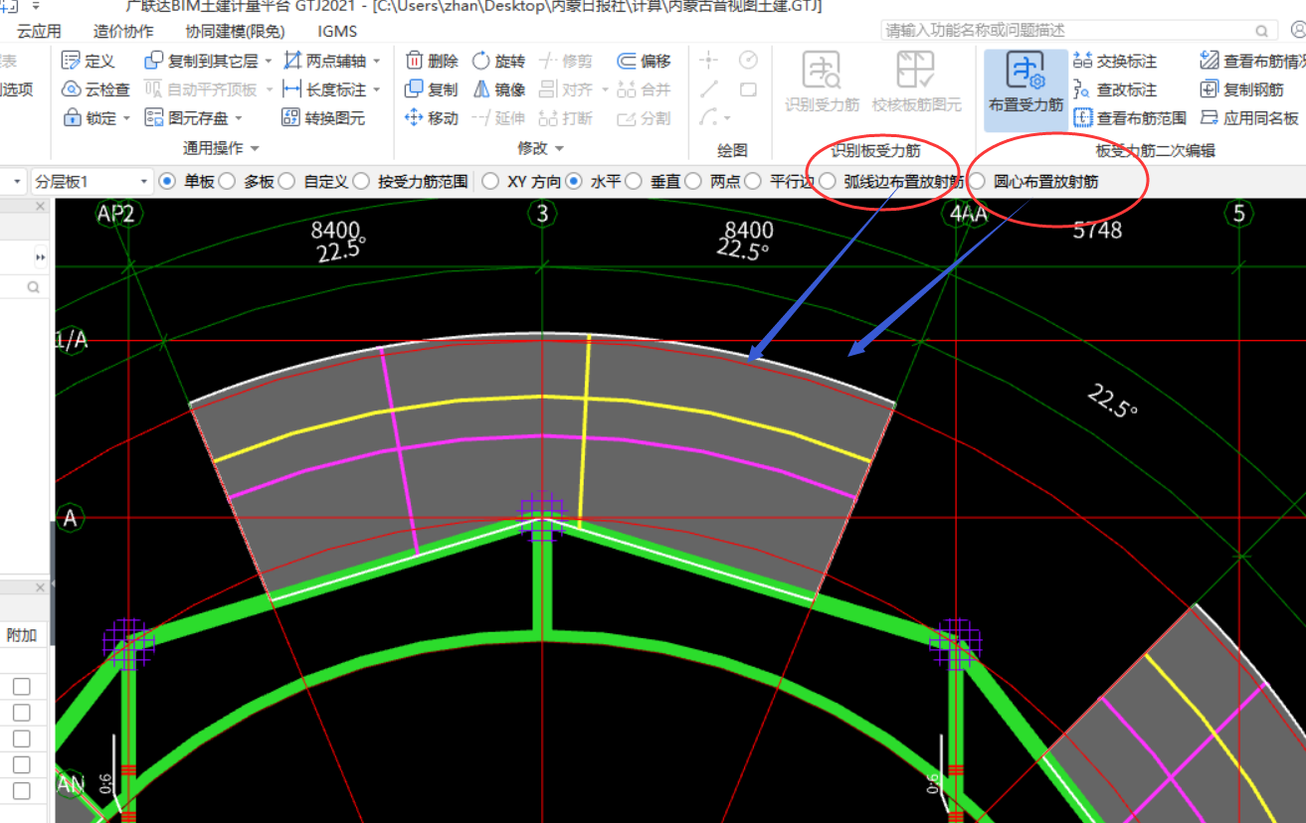Select the 偏移 offset tool
This screenshot has height=823, width=1306.
(x=644, y=62)
